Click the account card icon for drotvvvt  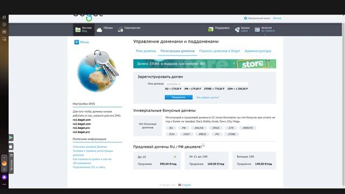coord(257,30)
